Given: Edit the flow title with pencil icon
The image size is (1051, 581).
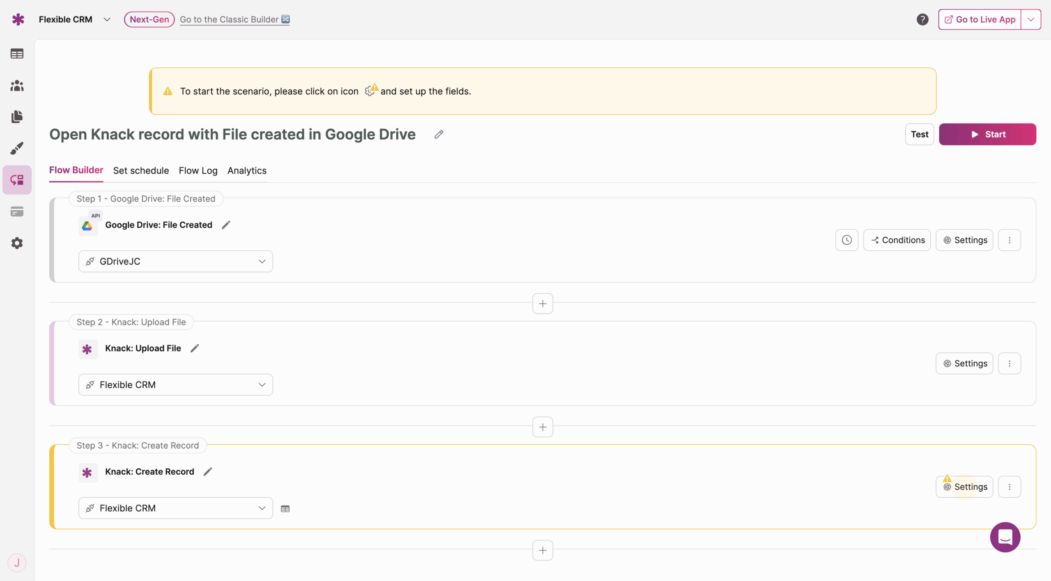Looking at the screenshot, I should [438, 135].
